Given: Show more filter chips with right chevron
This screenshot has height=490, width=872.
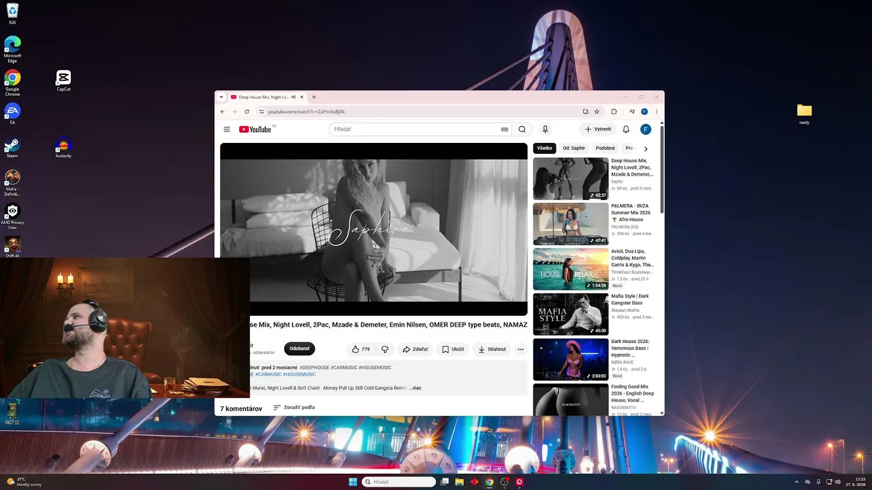Looking at the screenshot, I should (646, 148).
